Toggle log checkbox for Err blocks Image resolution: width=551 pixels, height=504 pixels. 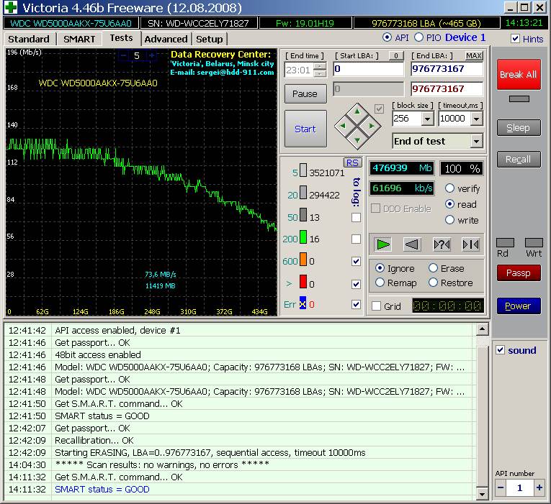pos(356,304)
